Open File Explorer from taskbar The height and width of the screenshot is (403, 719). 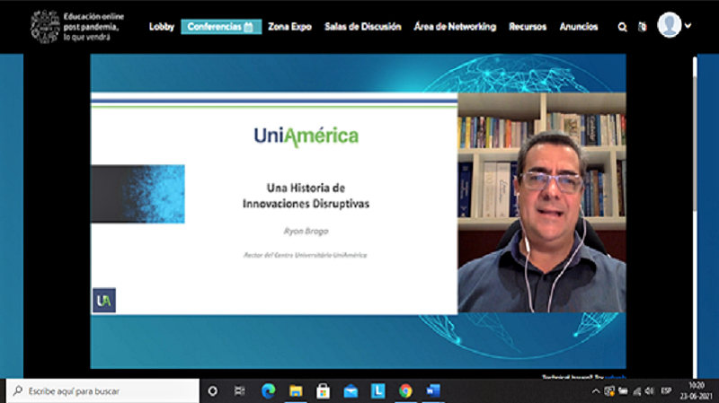(x=296, y=391)
